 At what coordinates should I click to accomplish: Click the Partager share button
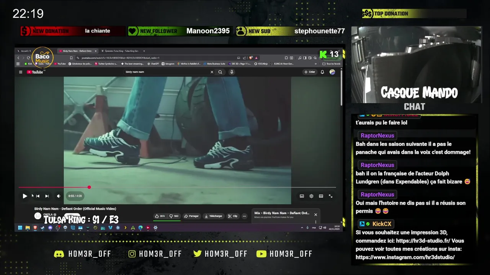[191, 216]
